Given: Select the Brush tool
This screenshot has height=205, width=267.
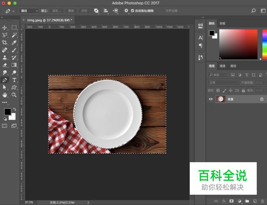Looking at the screenshot, I should coord(14,50).
